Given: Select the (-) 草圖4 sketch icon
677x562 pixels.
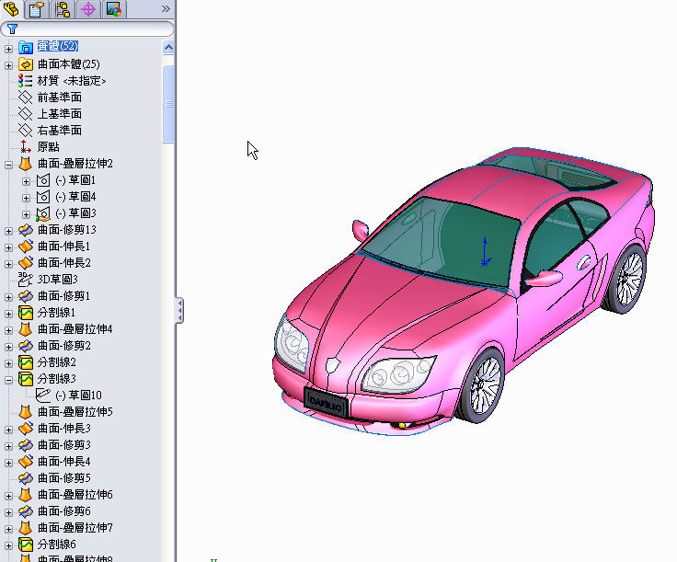Looking at the screenshot, I should pyautogui.click(x=42, y=197).
